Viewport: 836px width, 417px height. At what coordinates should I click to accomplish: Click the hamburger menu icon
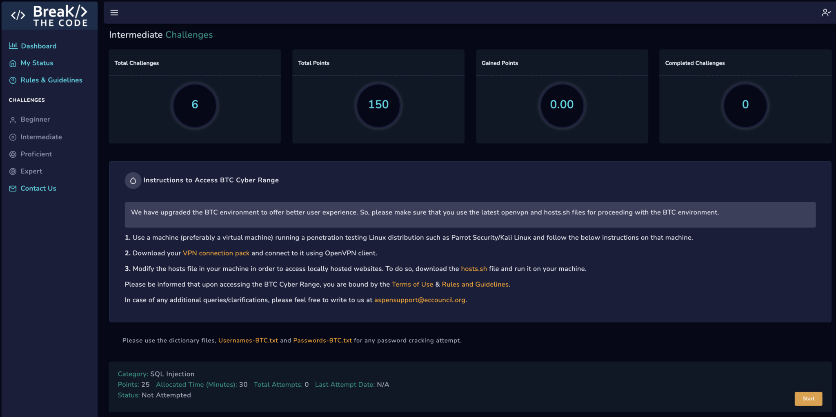(x=114, y=13)
